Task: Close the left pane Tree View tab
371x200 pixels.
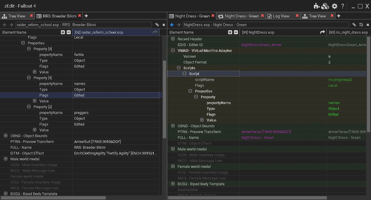Action: 31,16
